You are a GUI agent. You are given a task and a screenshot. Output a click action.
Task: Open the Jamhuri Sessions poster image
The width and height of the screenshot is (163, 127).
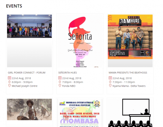[x=130, y=37]
